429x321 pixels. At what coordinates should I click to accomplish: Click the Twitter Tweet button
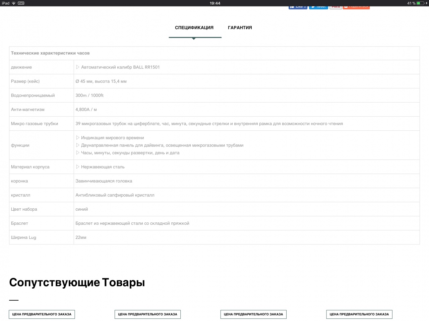(x=318, y=7)
